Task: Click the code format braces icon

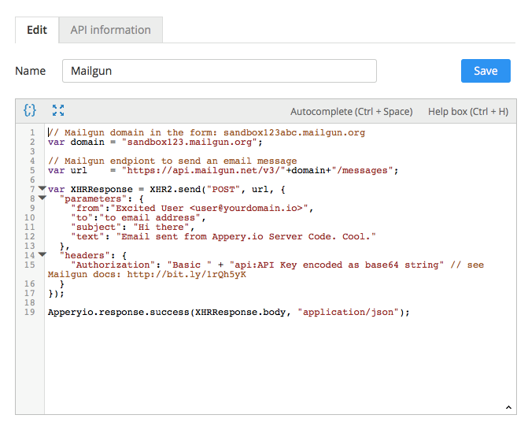Action: [x=30, y=110]
